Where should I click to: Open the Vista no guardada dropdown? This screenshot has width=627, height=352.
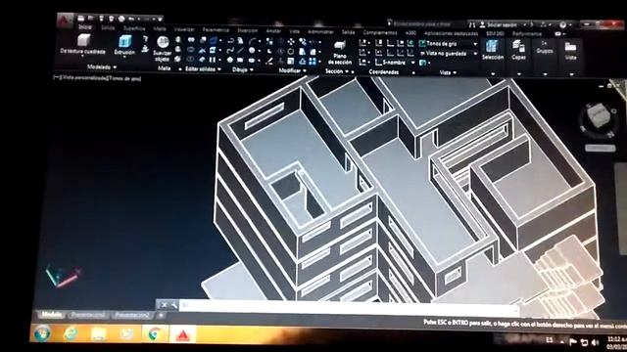coord(448,53)
